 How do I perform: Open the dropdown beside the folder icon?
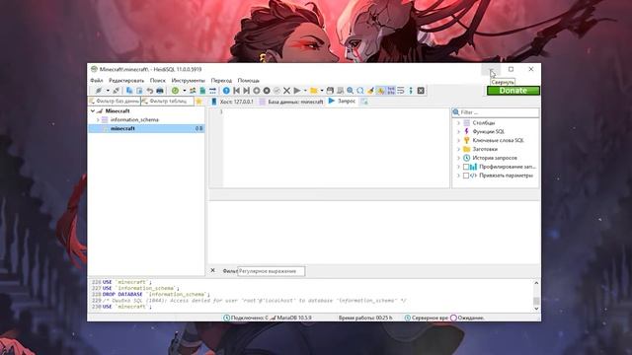tap(322, 91)
